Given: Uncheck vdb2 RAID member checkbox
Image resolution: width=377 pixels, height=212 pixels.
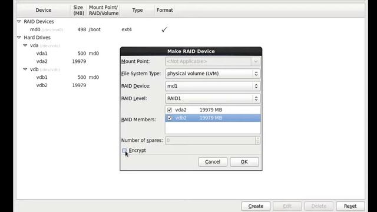Looking at the screenshot, I should [x=170, y=118].
